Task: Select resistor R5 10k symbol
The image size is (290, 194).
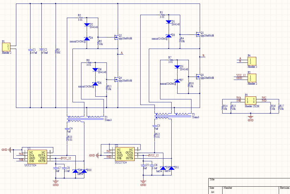Action: (98, 43)
